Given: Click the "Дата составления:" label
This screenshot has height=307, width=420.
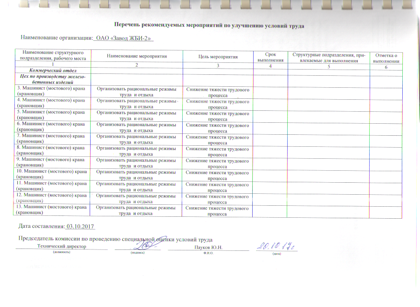Looking at the screenshot, I should (x=42, y=226).
